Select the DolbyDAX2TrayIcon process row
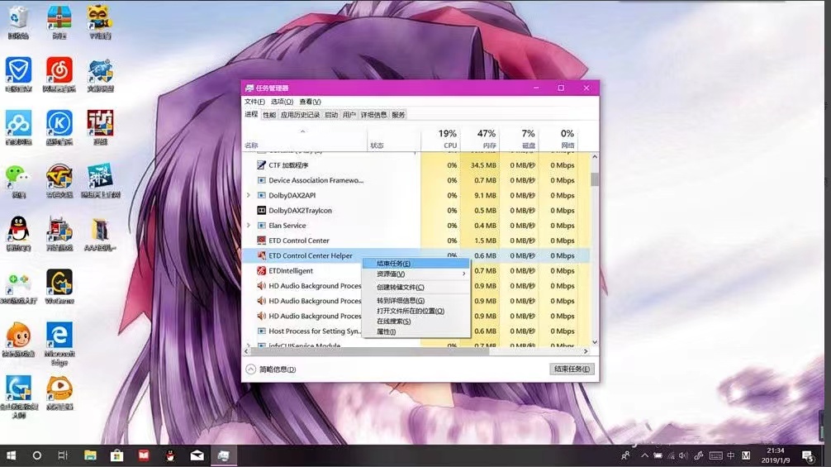This screenshot has width=831, height=467. (416, 211)
